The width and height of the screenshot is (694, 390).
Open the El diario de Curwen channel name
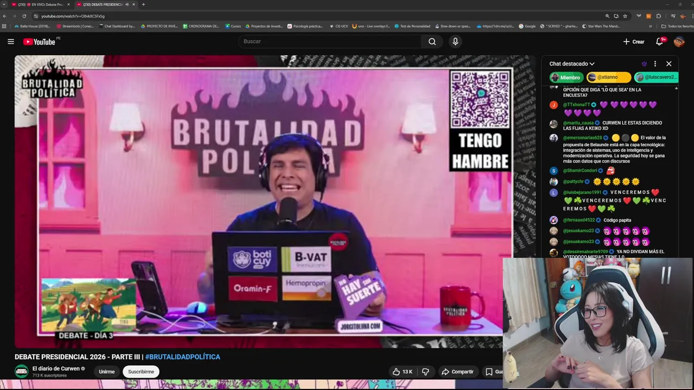56,368
